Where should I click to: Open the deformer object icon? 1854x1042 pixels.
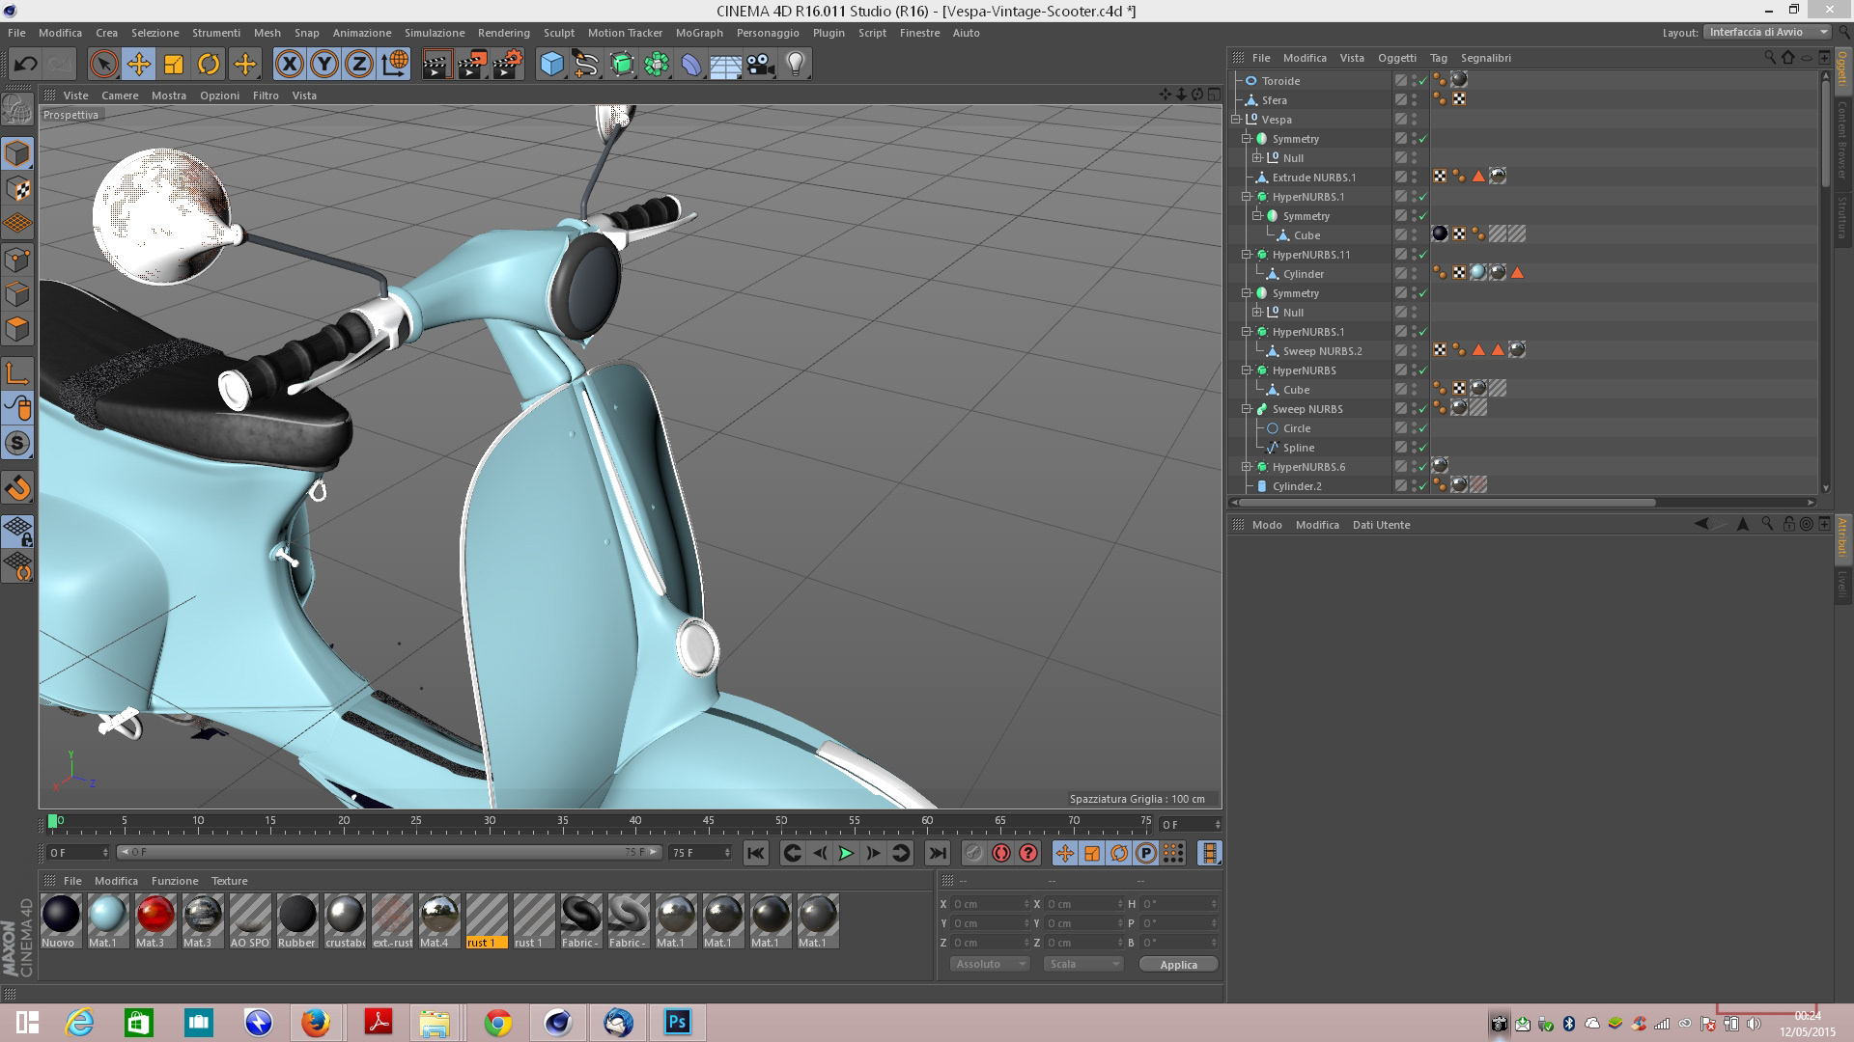[x=691, y=65]
